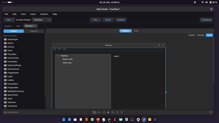Open the terminal console panel icon
Screen dimensions: 219x123
[x=94, y=112]
